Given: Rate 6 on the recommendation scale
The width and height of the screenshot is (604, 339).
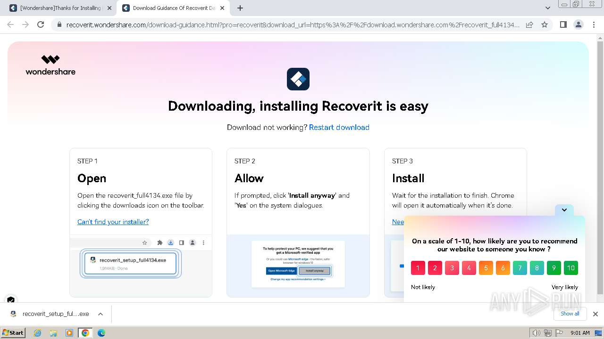Looking at the screenshot, I should pos(503,268).
